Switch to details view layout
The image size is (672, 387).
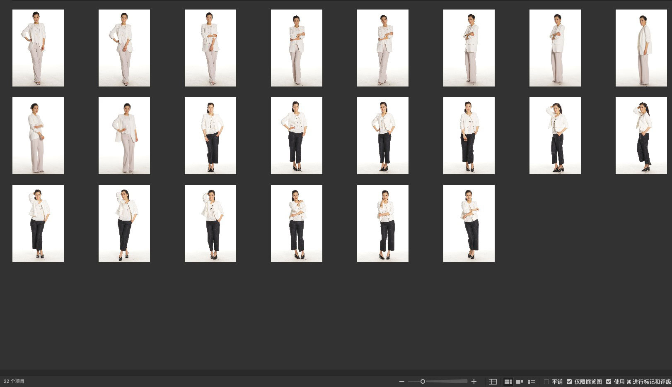click(520, 382)
